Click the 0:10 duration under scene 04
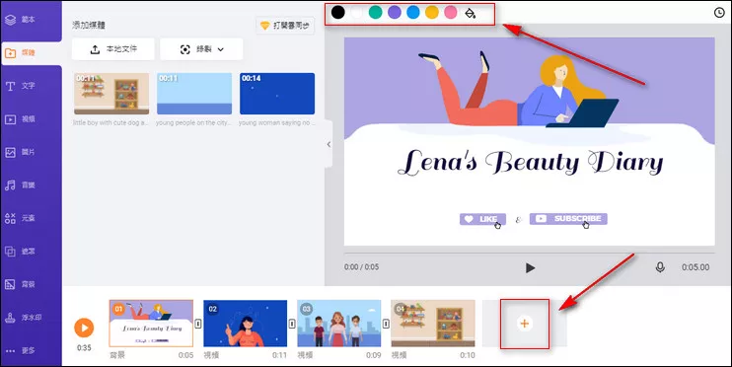732x367 pixels. pos(468,355)
